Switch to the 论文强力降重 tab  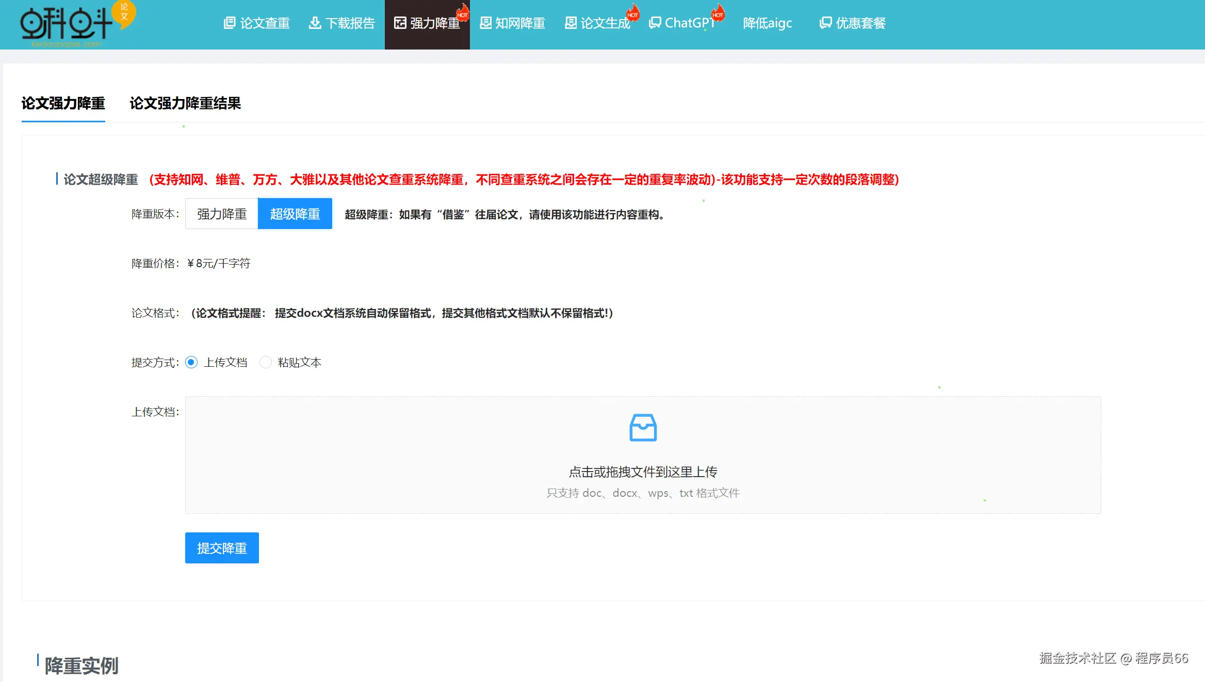(63, 103)
